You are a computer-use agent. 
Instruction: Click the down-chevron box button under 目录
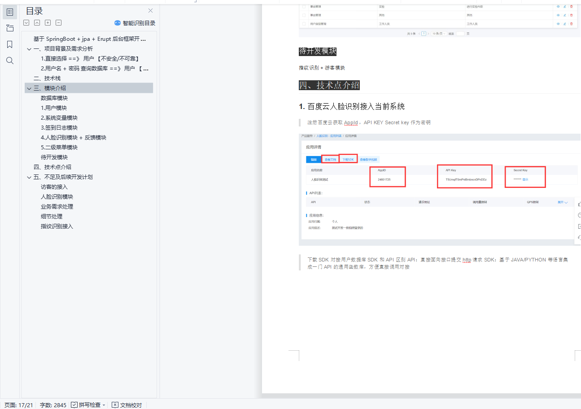pos(26,23)
